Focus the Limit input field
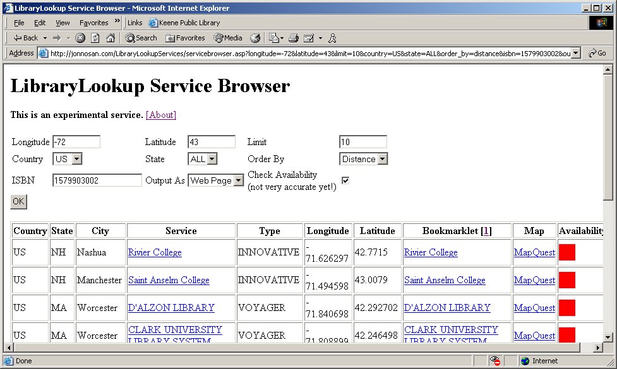Image resolution: width=617 pixels, height=369 pixels. coord(363,142)
